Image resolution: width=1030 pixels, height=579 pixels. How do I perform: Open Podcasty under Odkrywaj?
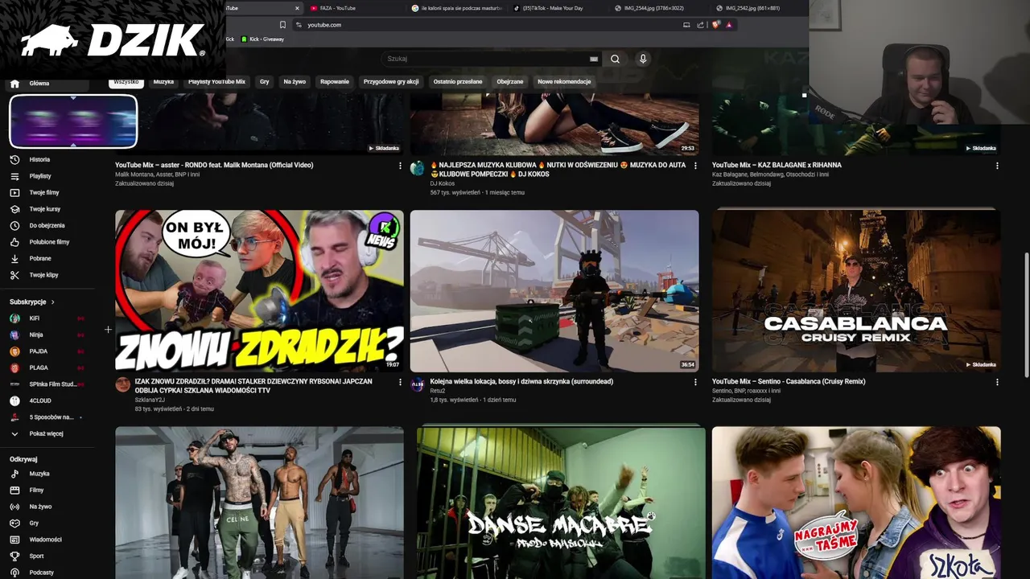point(41,573)
